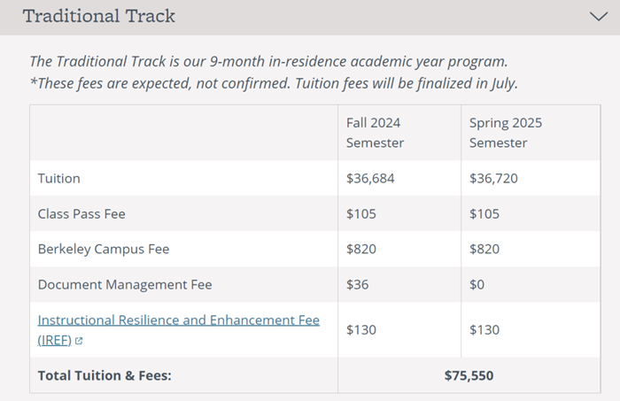620x401 pixels.
Task: Click the Berkeley Campus Fee row label
Action: click(x=104, y=250)
